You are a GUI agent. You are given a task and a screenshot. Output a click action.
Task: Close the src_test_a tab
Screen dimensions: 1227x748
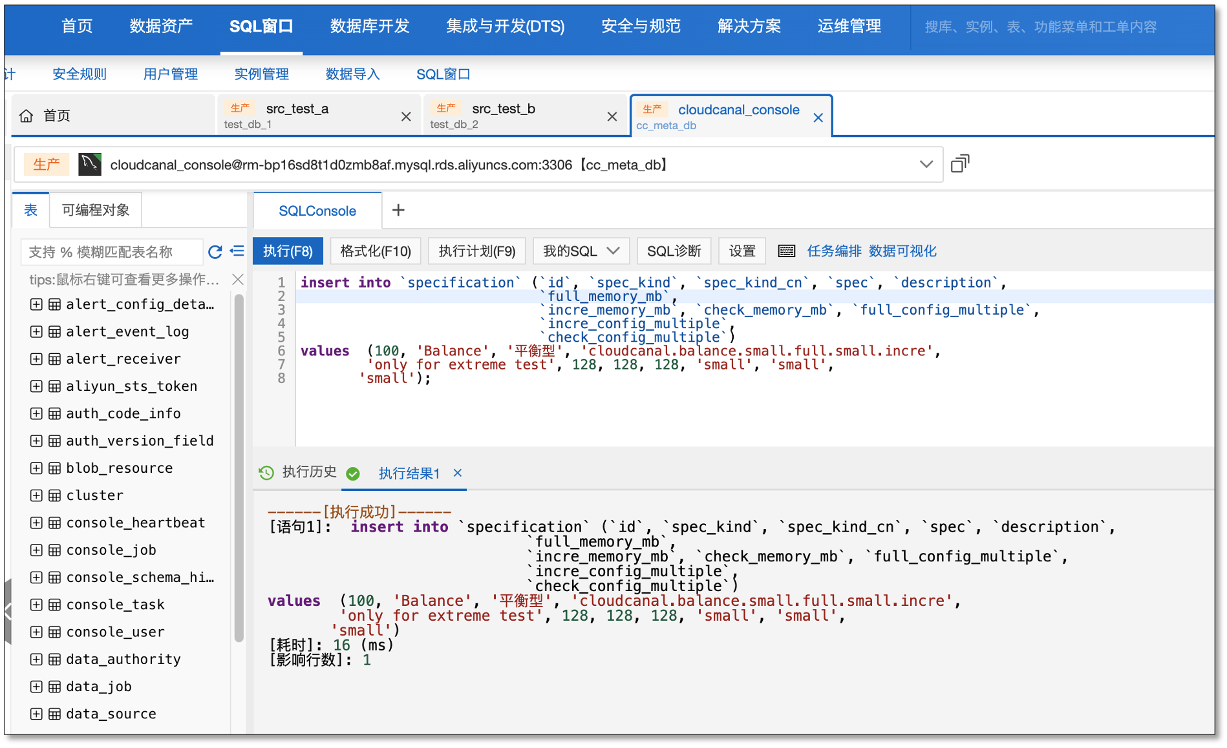[406, 116]
